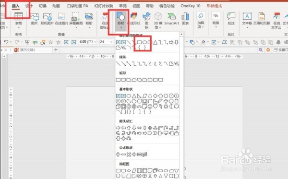Select the moon shape in 基本形状
288x179 pixels.
pos(171,107)
